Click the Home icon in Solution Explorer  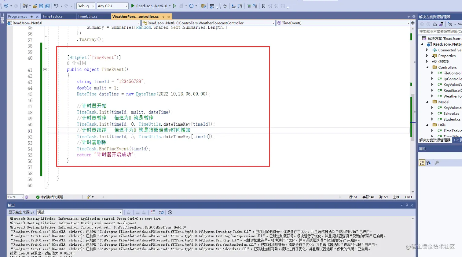435,24
